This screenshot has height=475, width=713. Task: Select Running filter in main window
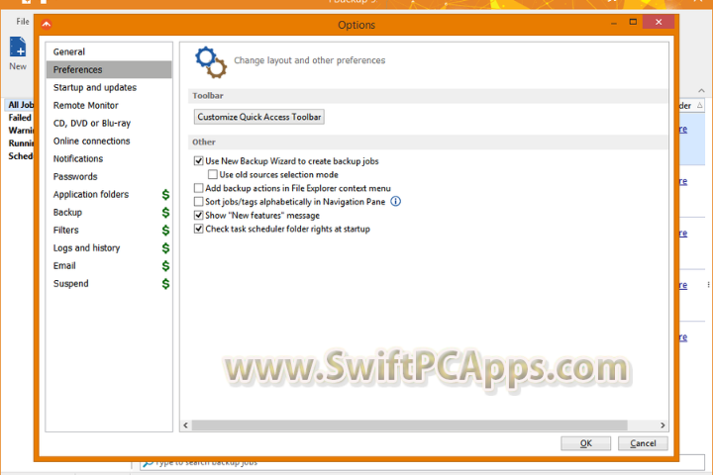point(20,142)
